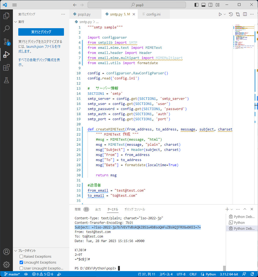The image size is (258, 277).
Task: Click the debug start status bar icon
Action: point(59,274)
